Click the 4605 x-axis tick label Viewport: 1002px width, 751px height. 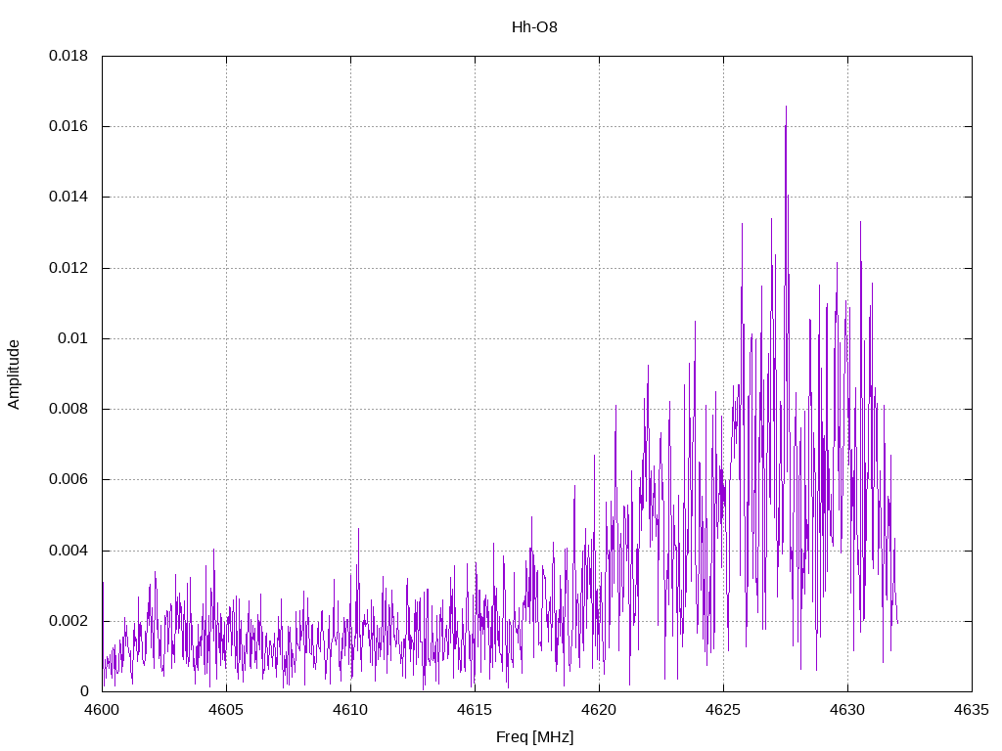point(226,710)
